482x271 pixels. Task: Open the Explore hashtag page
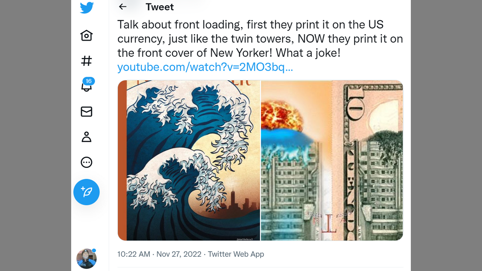[87, 61]
